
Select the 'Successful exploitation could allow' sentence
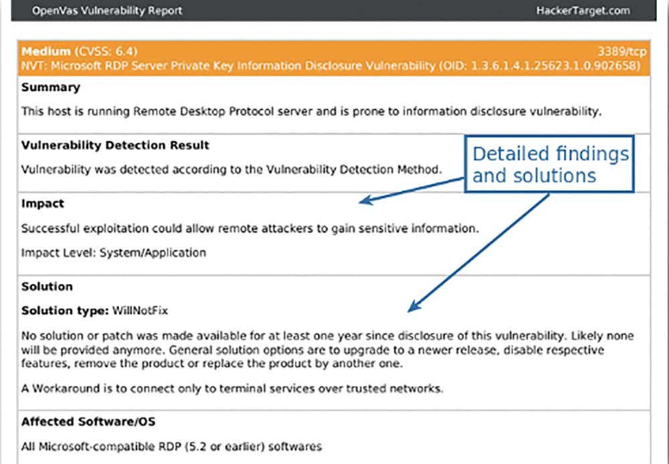click(x=250, y=228)
